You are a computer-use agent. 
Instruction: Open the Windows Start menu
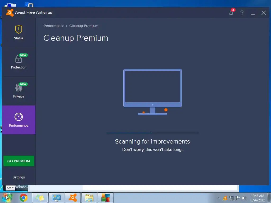click(x=7, y=198)
